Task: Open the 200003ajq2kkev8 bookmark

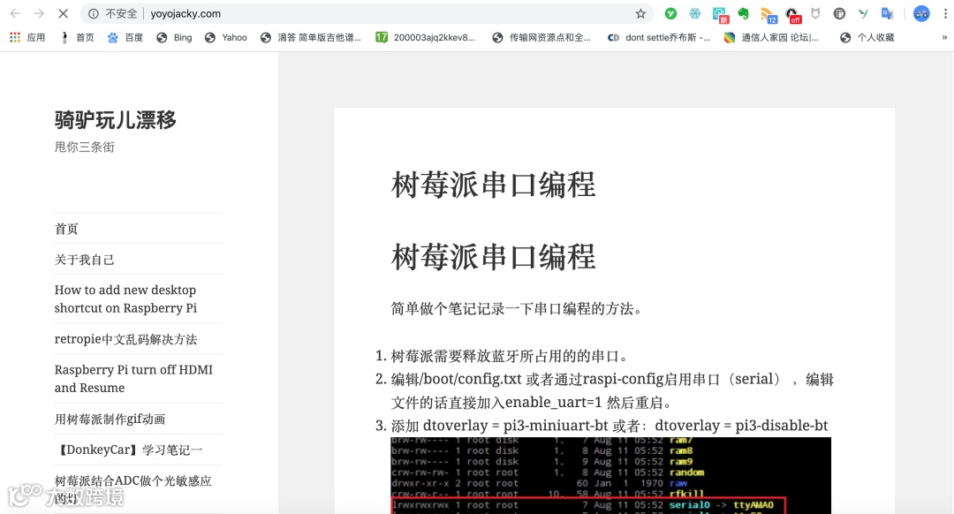Action: coord(425,37)
